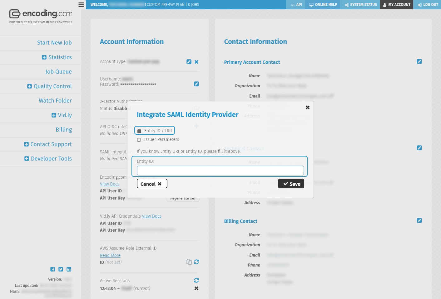Screen dimensions: 441x299
Task: Open Online Help in top bar
Action: (323, 5)
